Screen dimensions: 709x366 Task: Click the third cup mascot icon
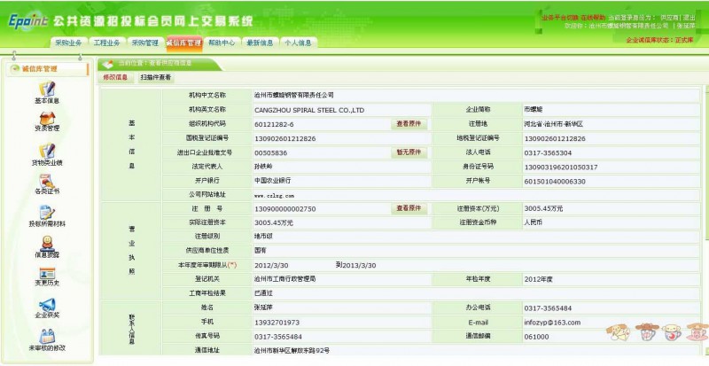coord(672,332)
